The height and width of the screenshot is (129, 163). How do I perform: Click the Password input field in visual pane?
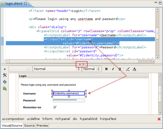click(69, 100)
